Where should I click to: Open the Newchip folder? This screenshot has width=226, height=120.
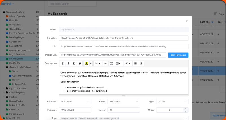(x=14, y=20)
